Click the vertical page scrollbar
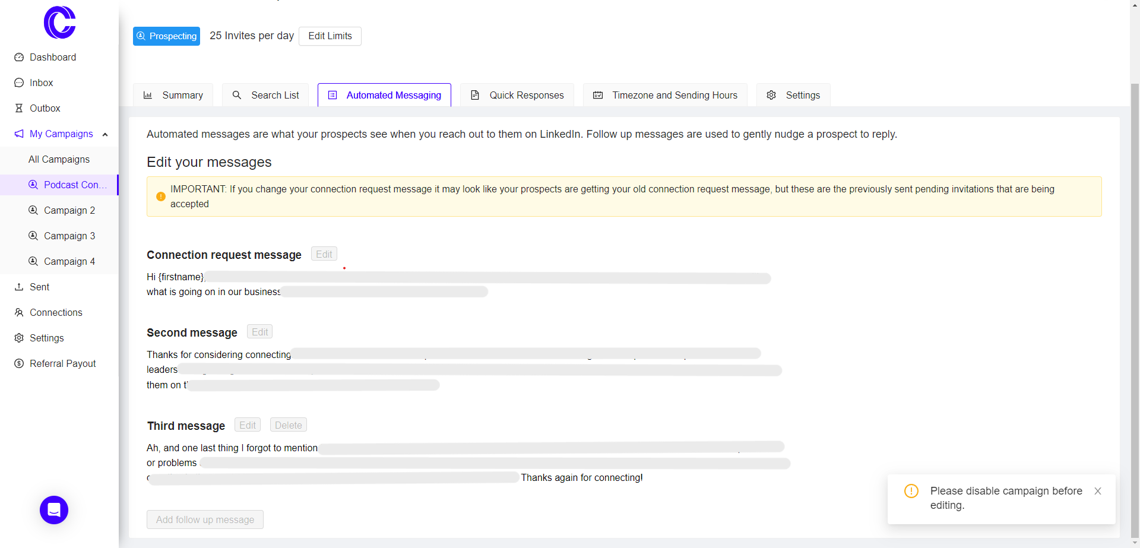The height and width of the screenshot is (548, 1140). tap(1135, 297)
